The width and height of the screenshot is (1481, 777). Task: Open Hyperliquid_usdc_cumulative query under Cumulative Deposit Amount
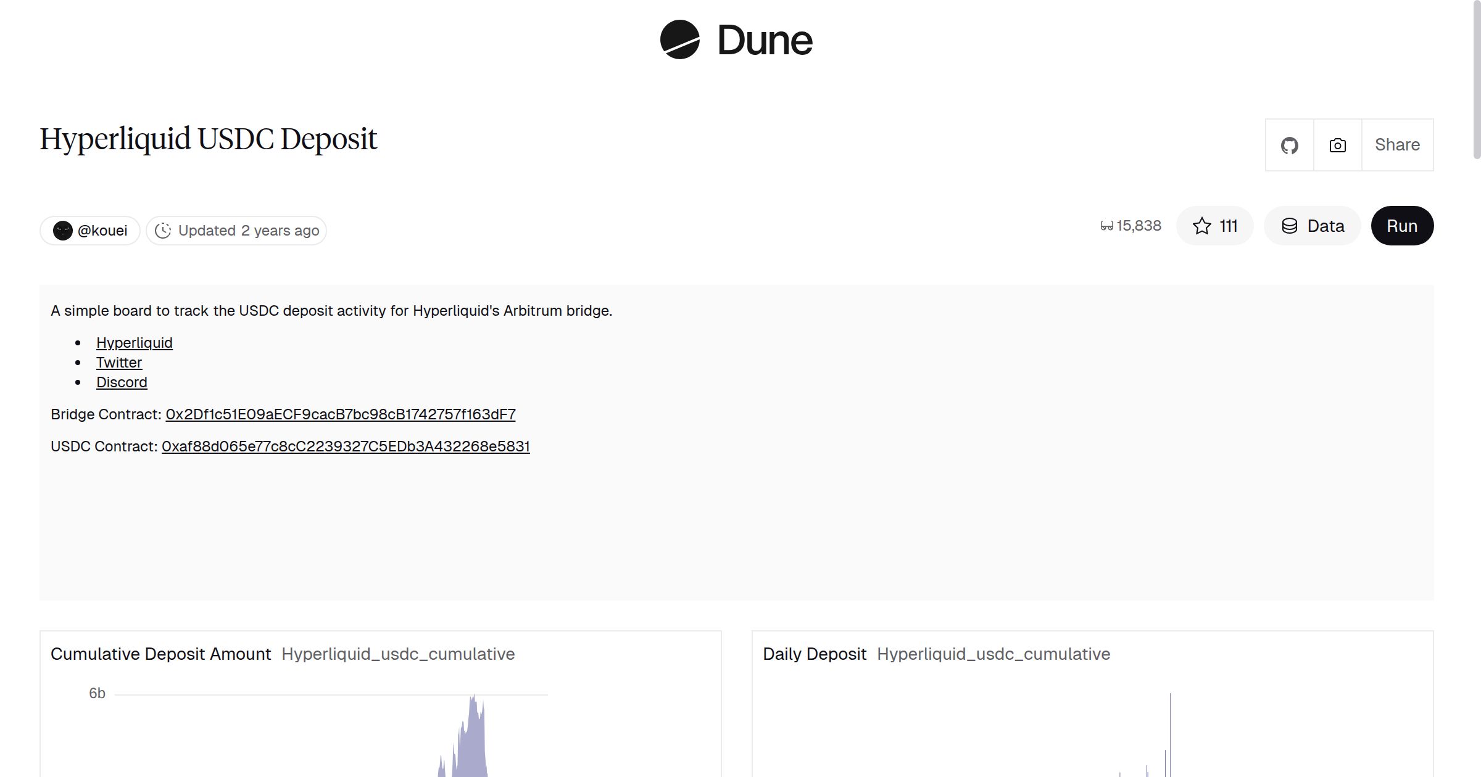pyautogui.click(x=398, y=654)
